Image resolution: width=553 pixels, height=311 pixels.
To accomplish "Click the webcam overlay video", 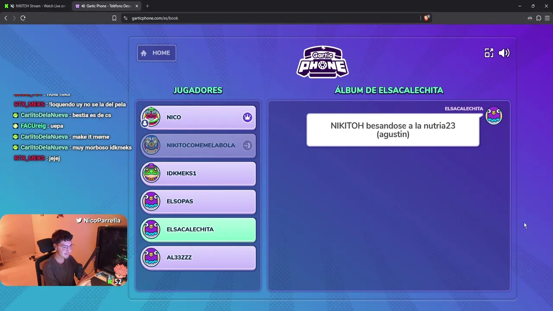I will 64,251.
